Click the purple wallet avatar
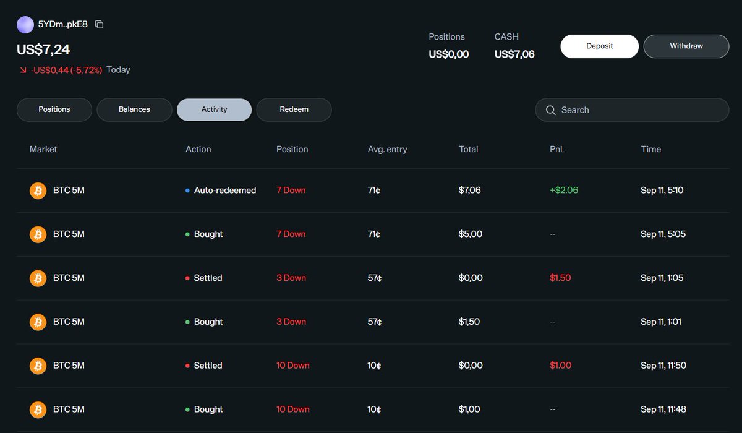This screenshot has width=742, height=433. pyautogui.click(x=25, y=25)
